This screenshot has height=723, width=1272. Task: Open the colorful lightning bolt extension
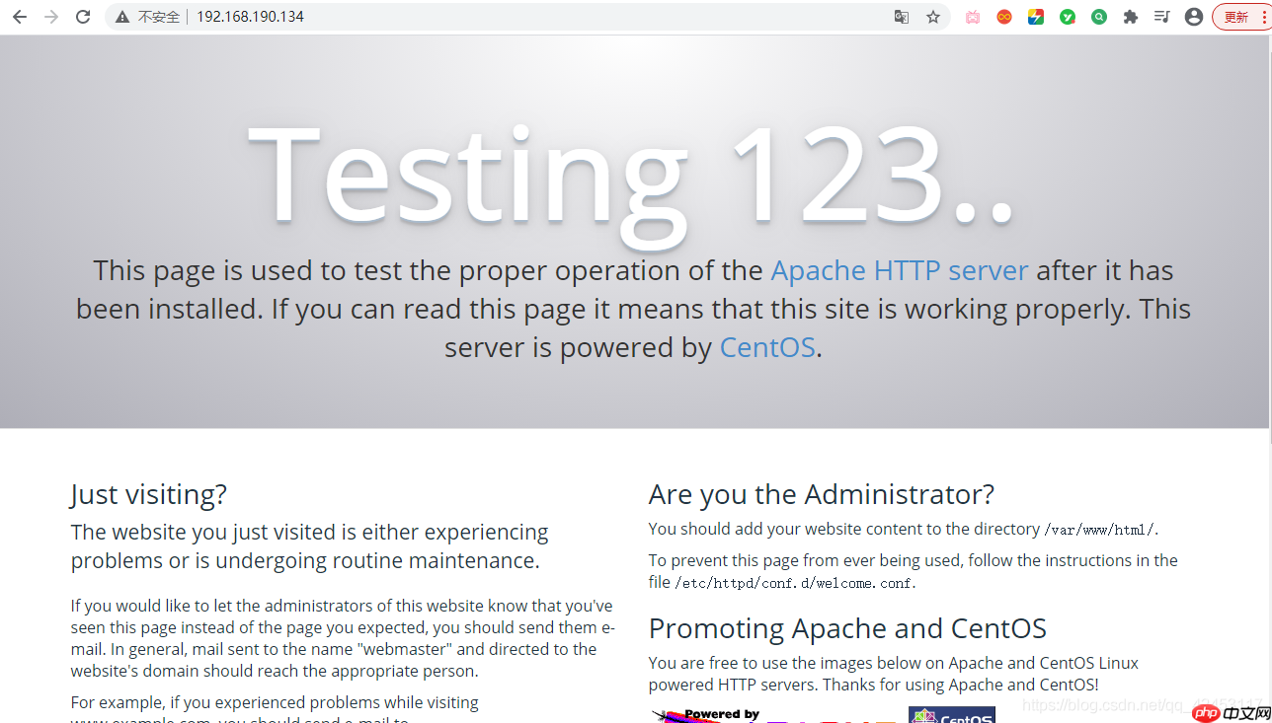[x=1036, y=17]
